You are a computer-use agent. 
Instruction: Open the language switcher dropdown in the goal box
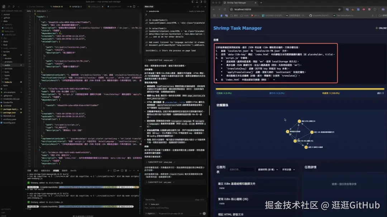click(272, 79)
